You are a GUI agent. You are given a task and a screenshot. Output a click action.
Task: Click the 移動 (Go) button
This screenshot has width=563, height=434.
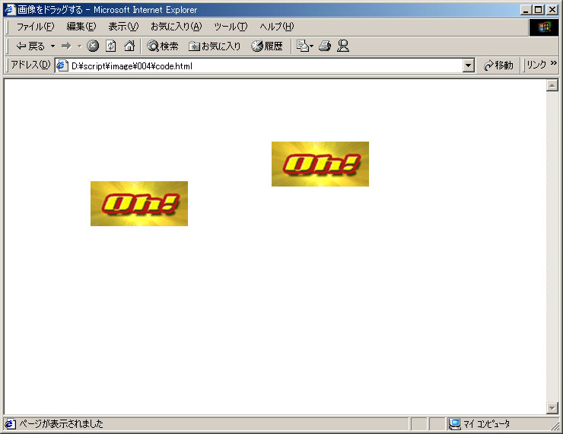click(498, 65)
